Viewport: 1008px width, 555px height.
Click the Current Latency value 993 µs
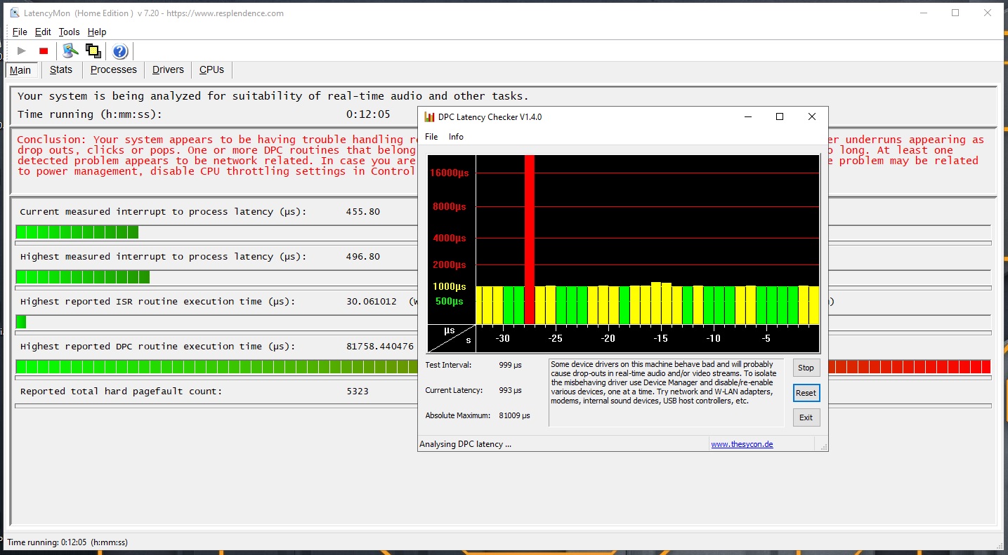(x=510, y=390)
